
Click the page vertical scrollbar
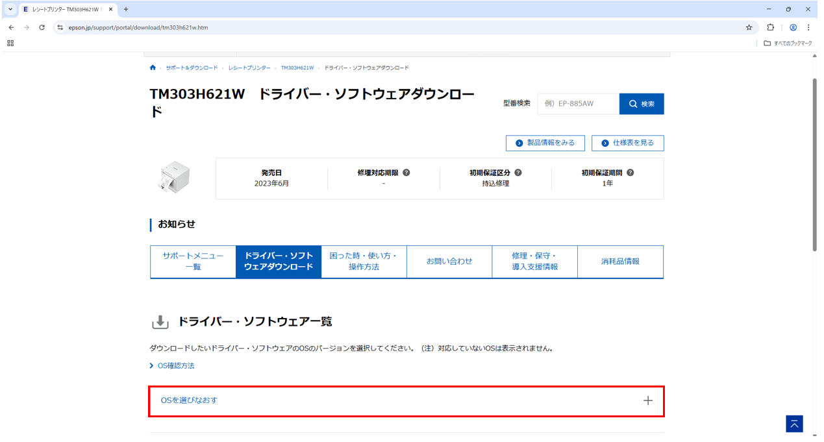click(815, 164)
